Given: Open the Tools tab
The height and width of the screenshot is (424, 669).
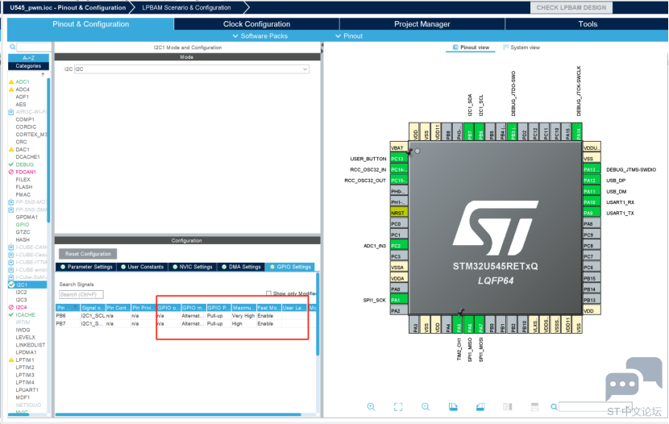Looking at the screenshot, I should coord(588,24).
